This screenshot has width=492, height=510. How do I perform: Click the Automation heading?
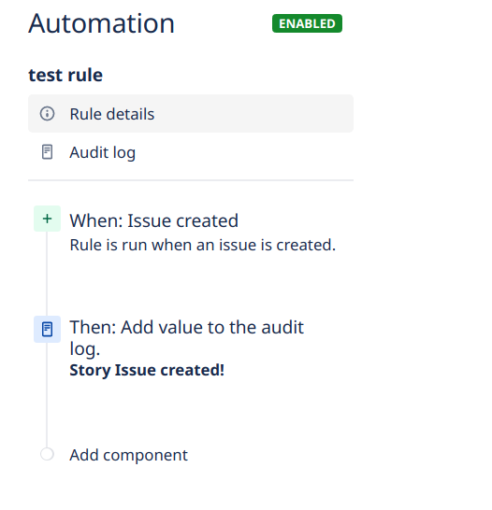click(102, 23)
